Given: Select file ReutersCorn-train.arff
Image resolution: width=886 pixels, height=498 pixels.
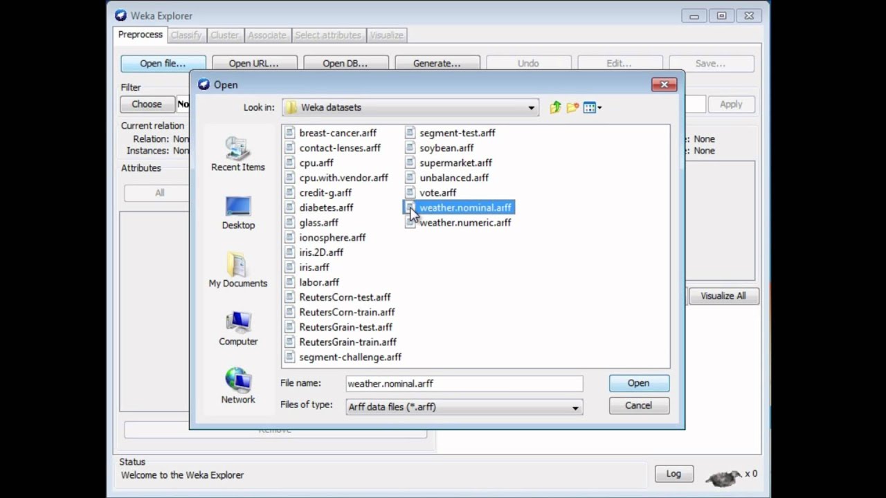Looking at the screenshot, I should click(347, 312).
